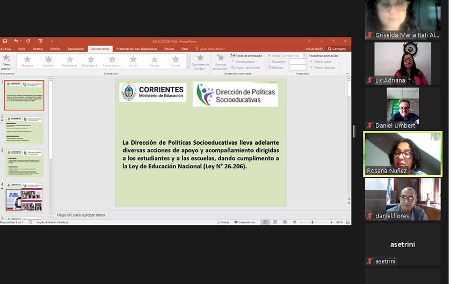This screenshot has width=451, height=284.
Task: Collapse the ribbon with the chevron arrow
Action: coord(347,74)
